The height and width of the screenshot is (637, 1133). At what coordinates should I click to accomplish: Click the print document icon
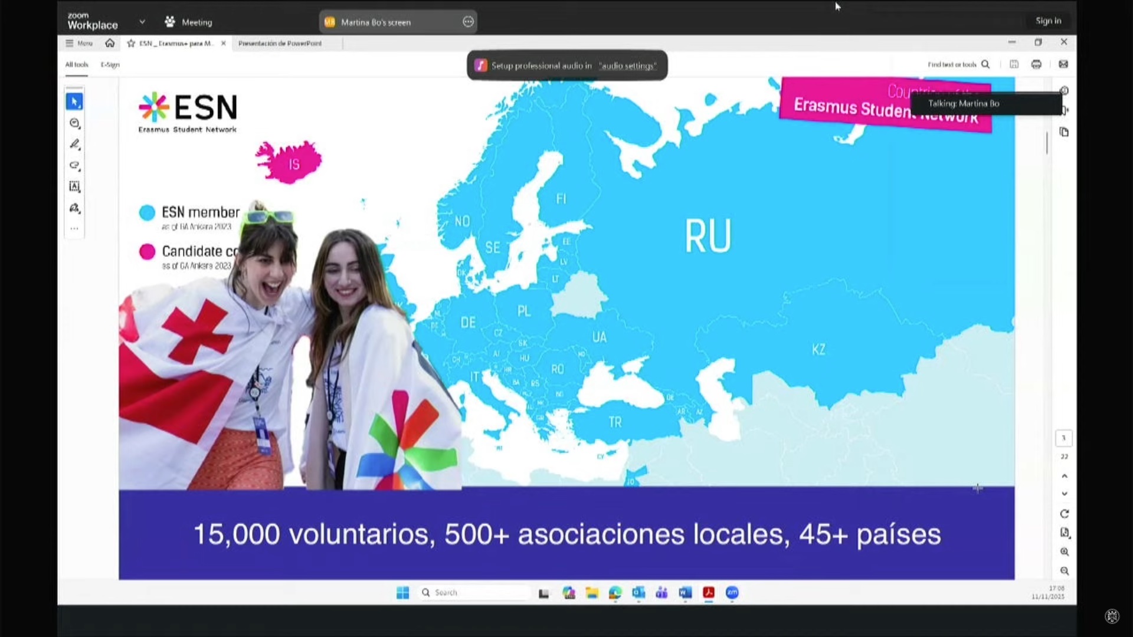point(1036,64)
